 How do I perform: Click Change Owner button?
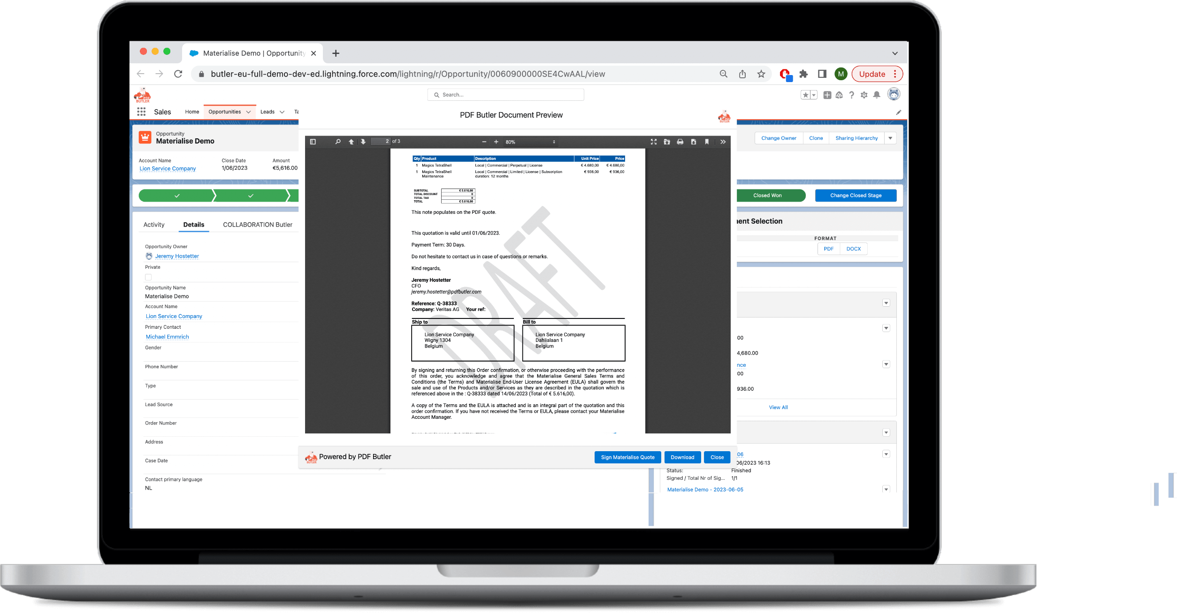click(779, 138)
